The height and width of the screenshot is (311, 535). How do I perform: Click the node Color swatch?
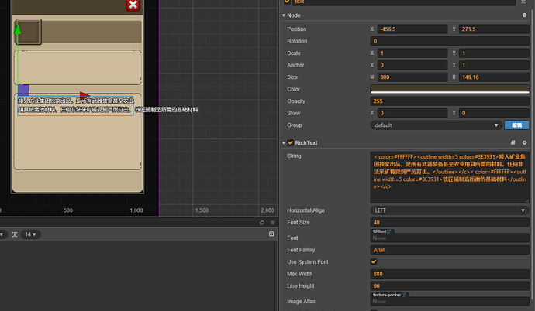(x=449, y=89)
